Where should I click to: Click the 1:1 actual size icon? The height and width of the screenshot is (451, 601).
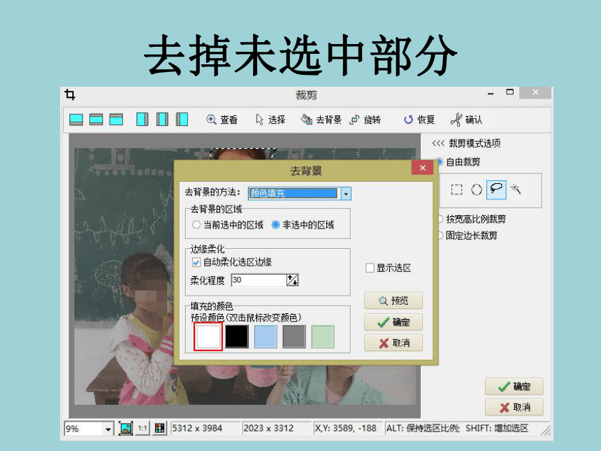(x=143, y=428)
